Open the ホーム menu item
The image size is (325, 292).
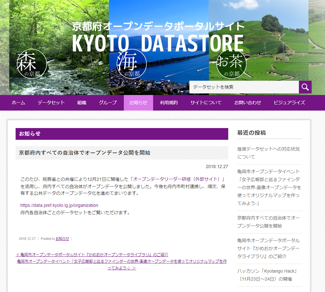coord(18,103)
